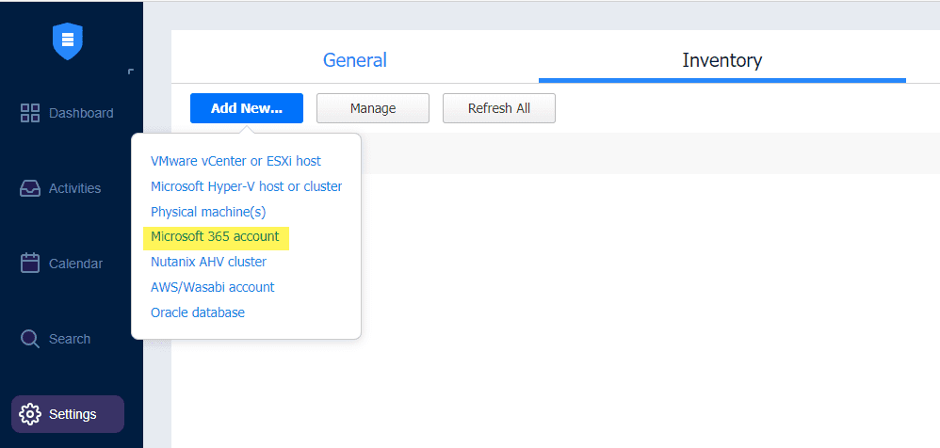
Task: Click the Calendar icon in sidebar
Action: 30,264
